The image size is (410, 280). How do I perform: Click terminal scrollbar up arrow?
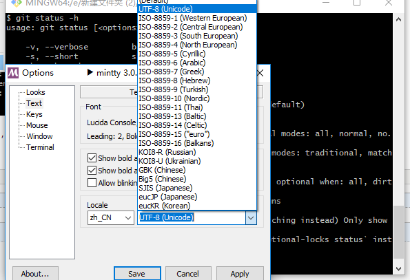[x=398, y=19]
